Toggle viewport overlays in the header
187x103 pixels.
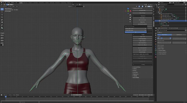click(x=143, y=7)
